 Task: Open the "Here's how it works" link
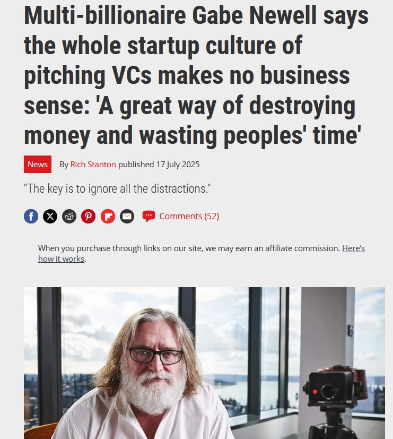pos(202,253)
